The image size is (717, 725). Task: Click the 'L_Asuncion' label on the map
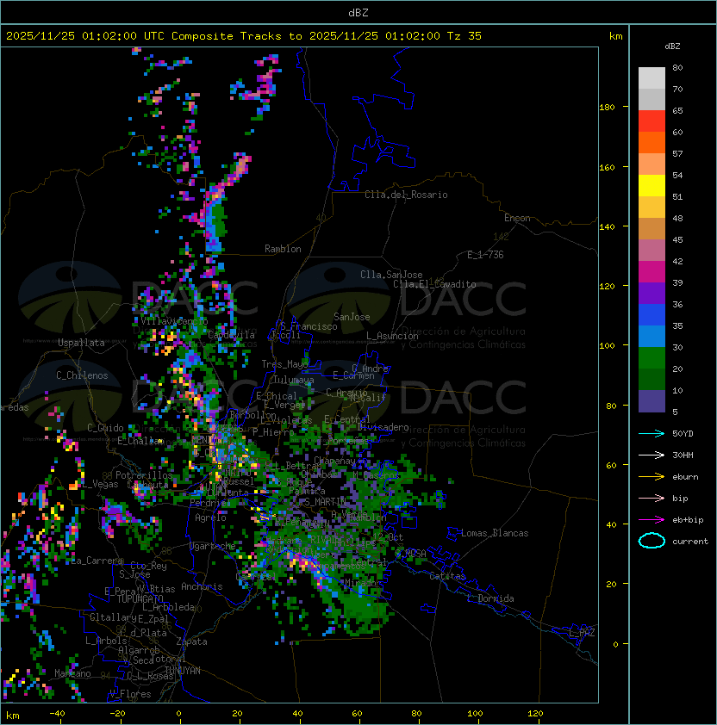tap(392, 336)
